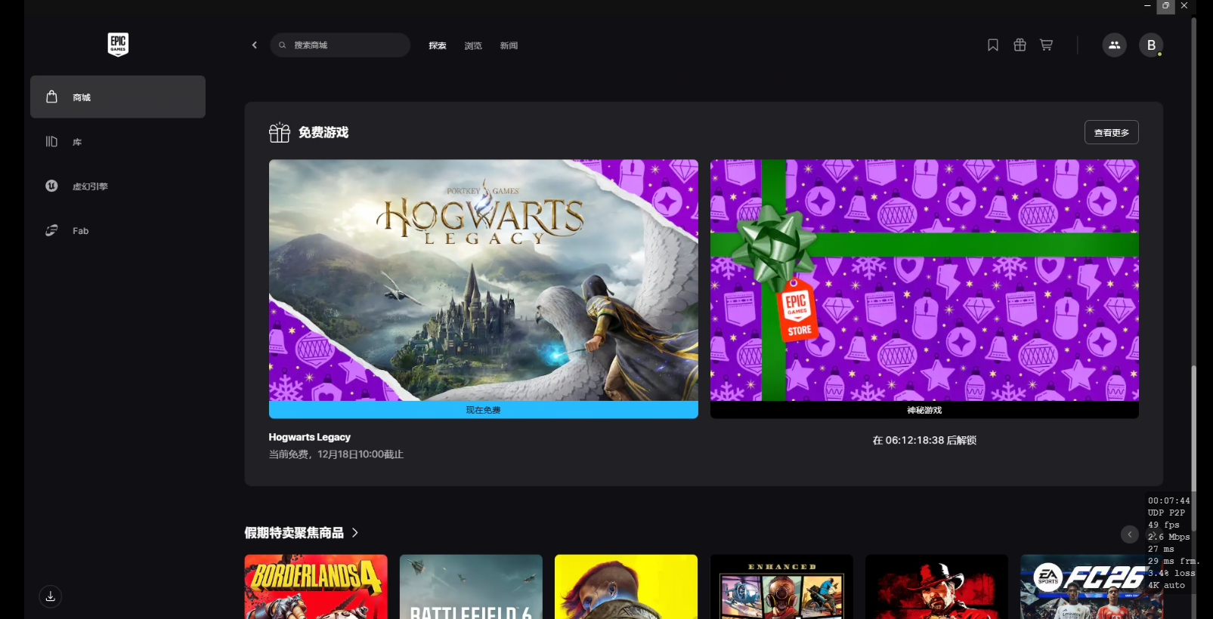Switch to the 新闻 tab
Screen dimensions: 1213x619
click(509, 46)
